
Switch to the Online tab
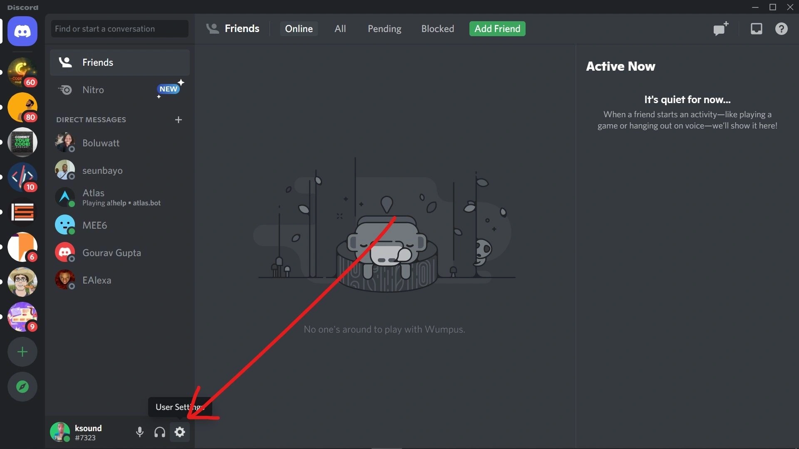[299, 29]
